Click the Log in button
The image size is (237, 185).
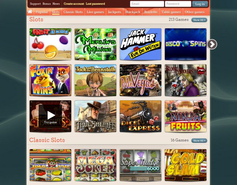point(200,4)
